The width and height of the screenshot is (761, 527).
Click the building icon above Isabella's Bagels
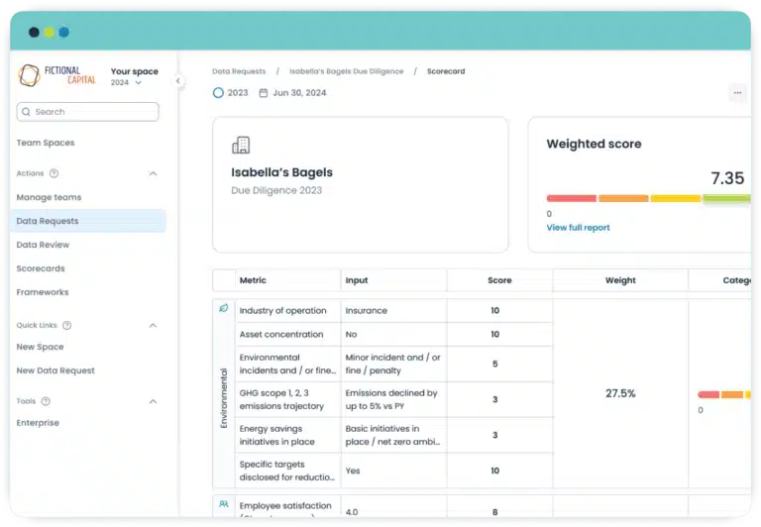240,146
